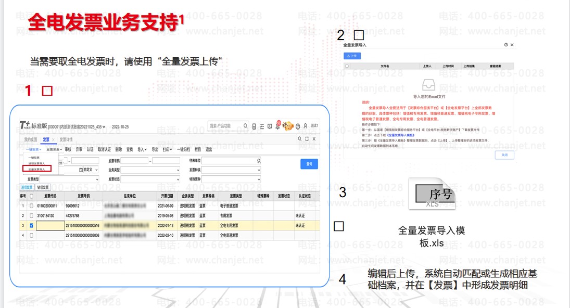570x308 pixels.
Task: Click the XLS template file icon
Action: pyautogui.click(x=432, y=194)
